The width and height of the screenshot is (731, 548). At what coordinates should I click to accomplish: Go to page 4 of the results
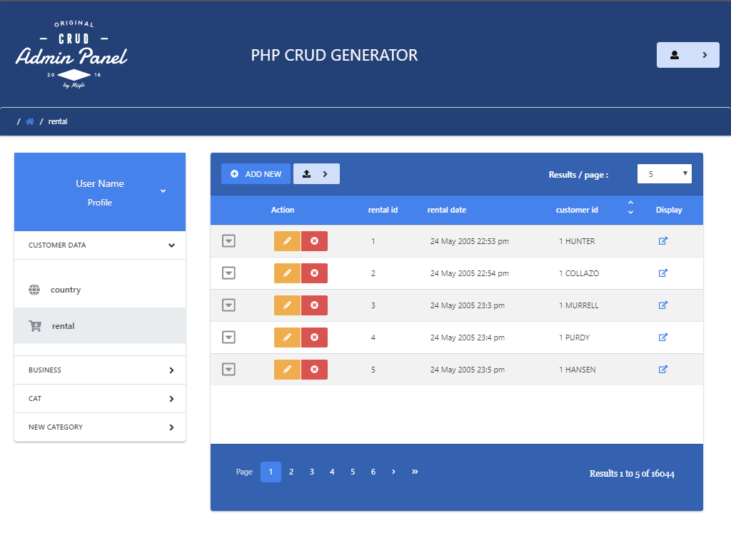pyautogui.click(x=332, y=472)
